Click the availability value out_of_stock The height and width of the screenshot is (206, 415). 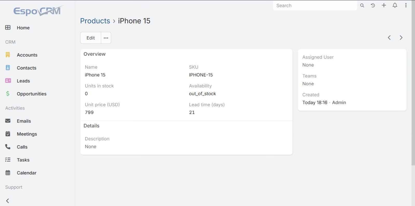(x=202, y=94)
